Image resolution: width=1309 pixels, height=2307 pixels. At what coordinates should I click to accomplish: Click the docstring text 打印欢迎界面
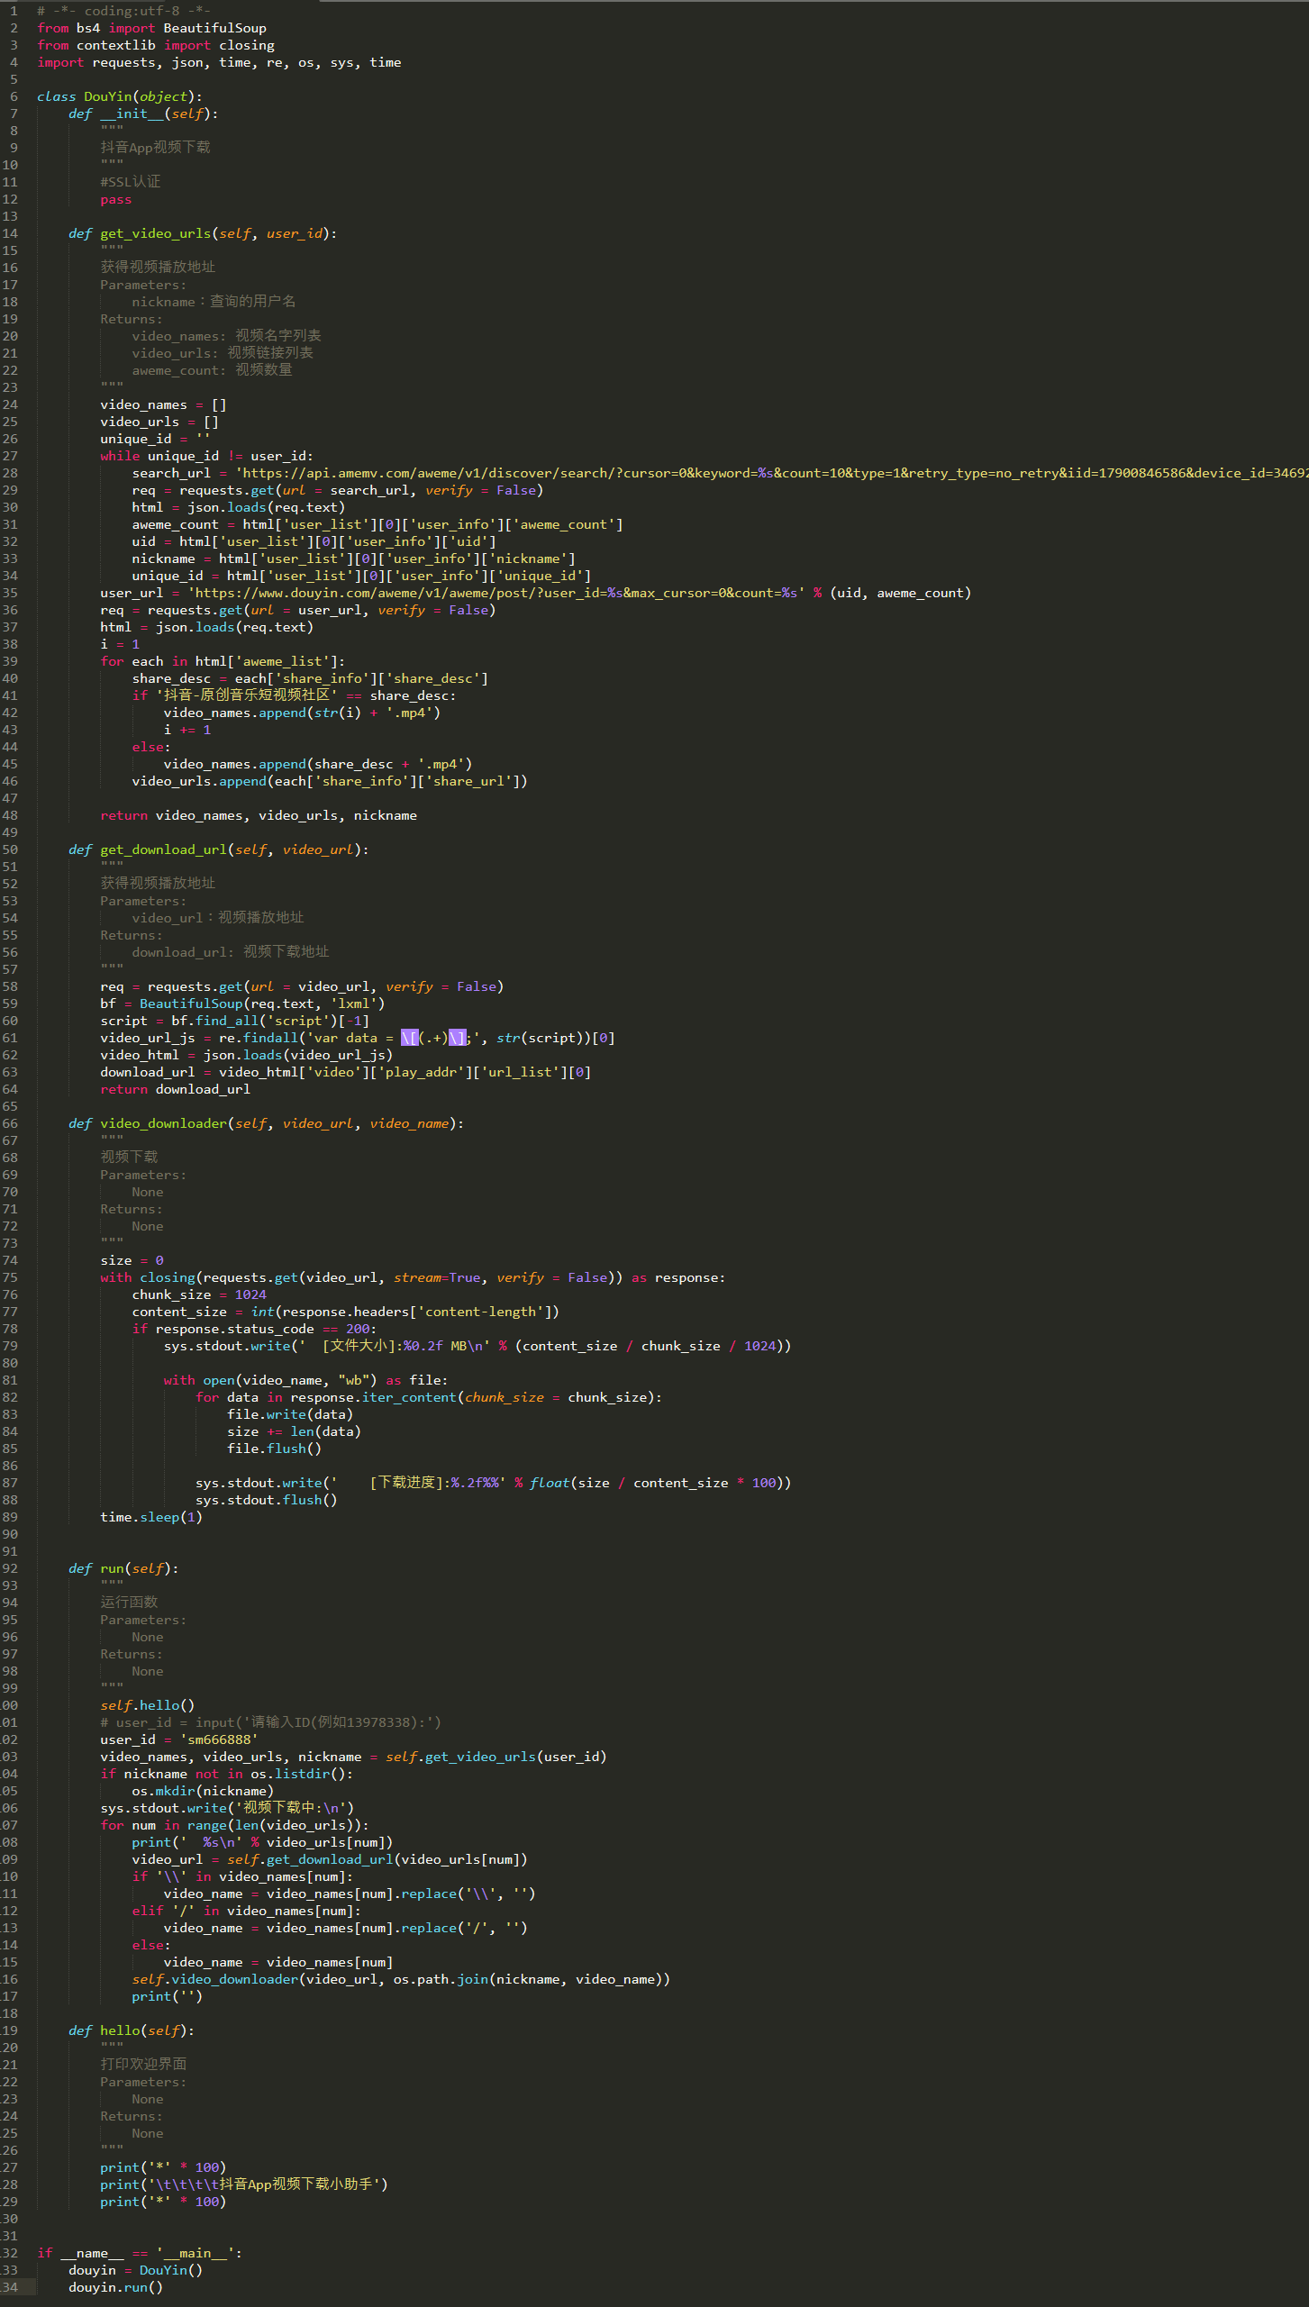pyautogui.click(x=143, y=2065)
